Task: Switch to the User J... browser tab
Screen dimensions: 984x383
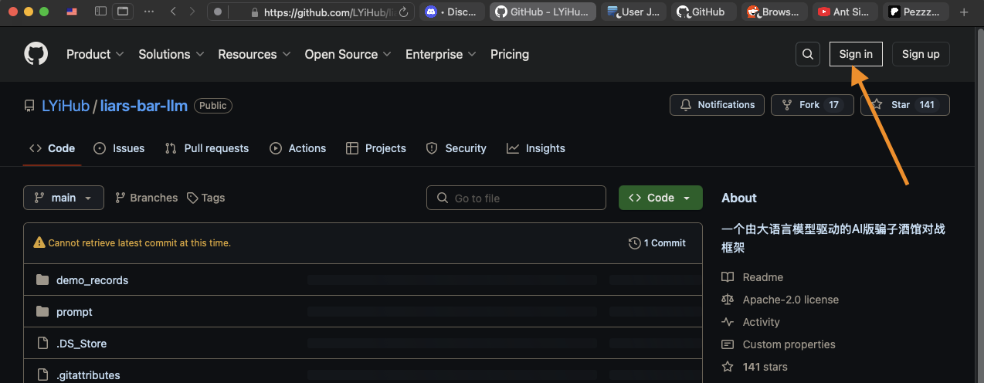Action: [x=635, y=12]
